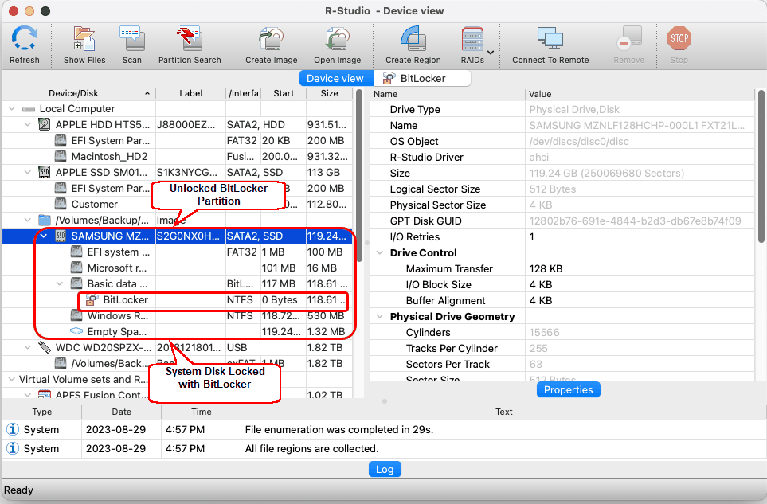This screenshot has height=504, width=767.
Task: Click the GPT Disk GUID value
Action: pyautogui.click(x=635, y=221)
